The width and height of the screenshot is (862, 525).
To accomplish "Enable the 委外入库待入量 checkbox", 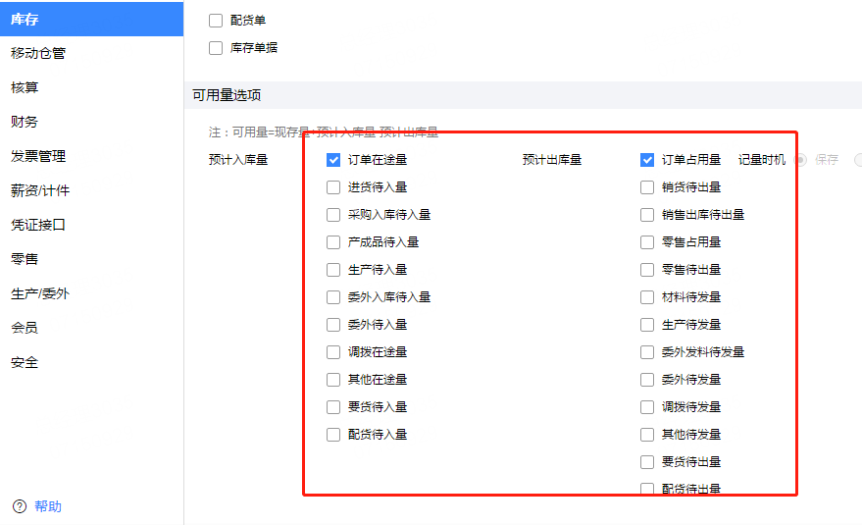I will pos(333,297).
